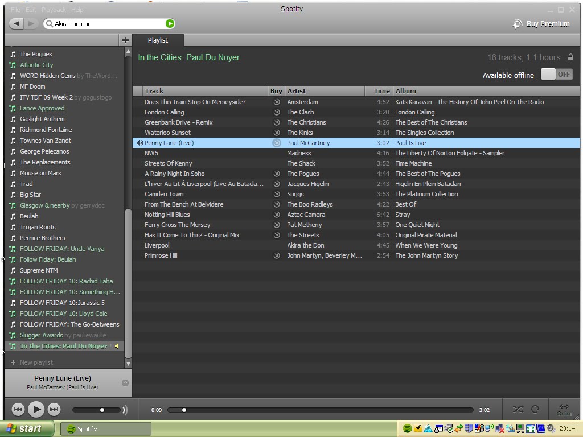Open the Help menu
This screenshot has width=583, height=437.
[x=77, y=10]
